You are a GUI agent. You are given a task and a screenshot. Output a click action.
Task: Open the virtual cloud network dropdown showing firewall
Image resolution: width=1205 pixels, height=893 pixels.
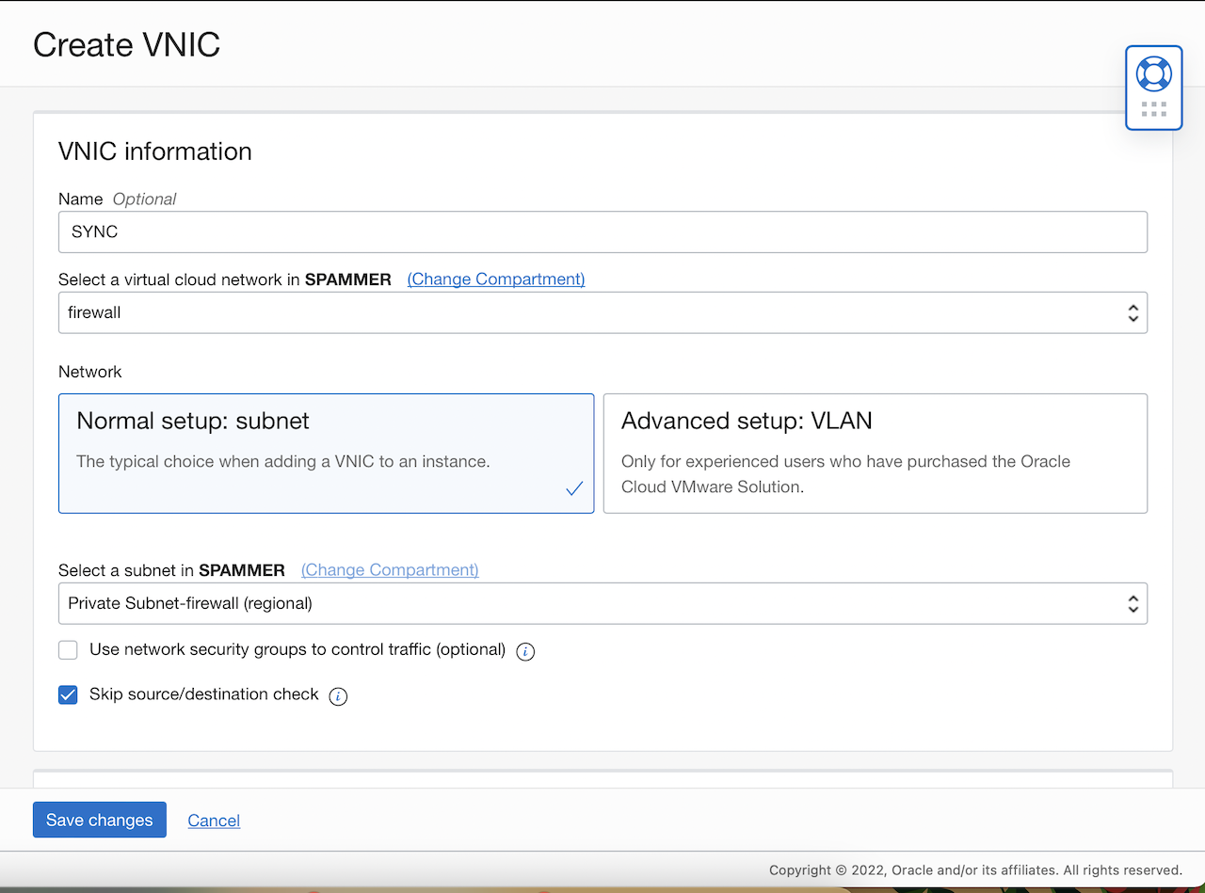[x=602, y=312]
